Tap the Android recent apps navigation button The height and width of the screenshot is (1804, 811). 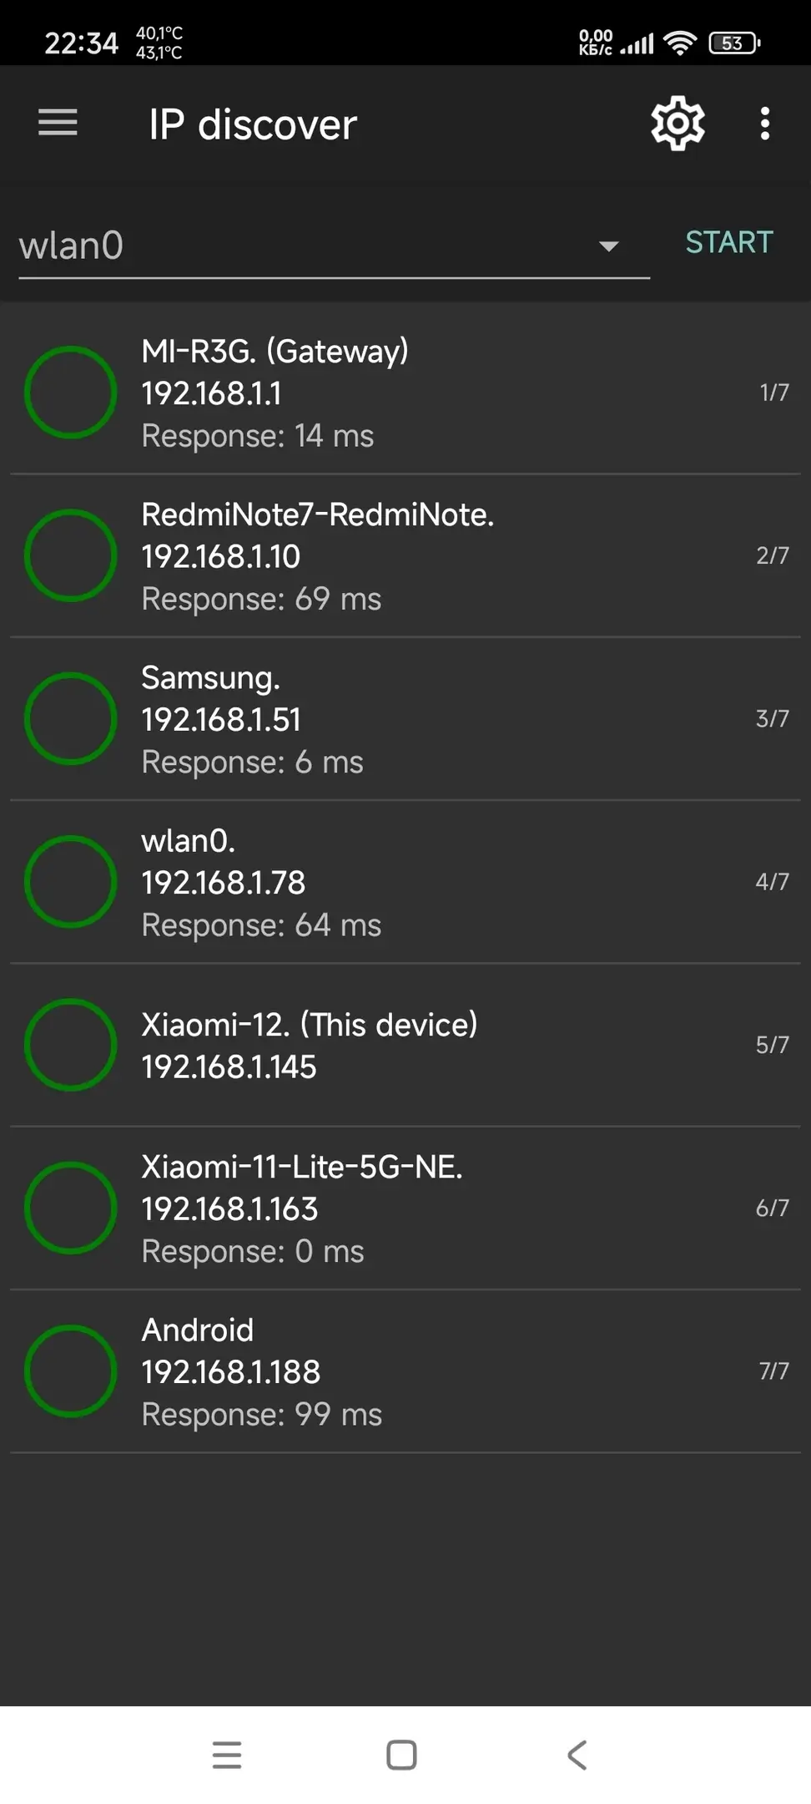(x=227, y=1755)
